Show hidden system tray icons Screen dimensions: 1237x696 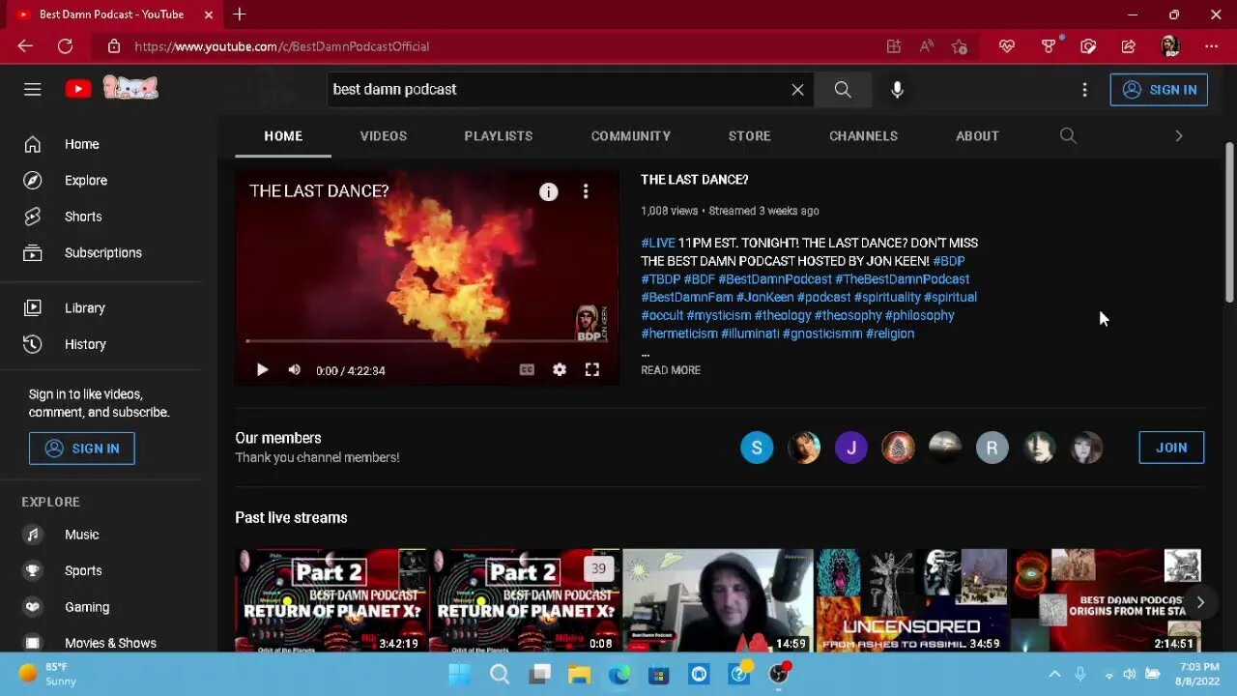click(1054, 674)
